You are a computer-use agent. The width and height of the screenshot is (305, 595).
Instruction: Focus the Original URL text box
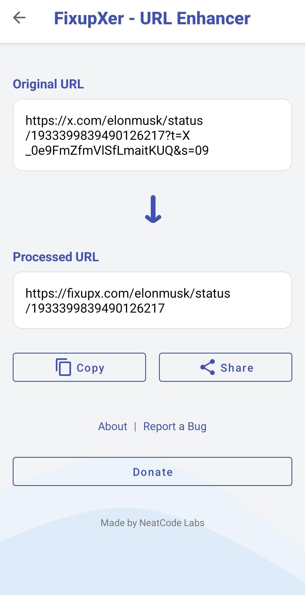(152, 135)
